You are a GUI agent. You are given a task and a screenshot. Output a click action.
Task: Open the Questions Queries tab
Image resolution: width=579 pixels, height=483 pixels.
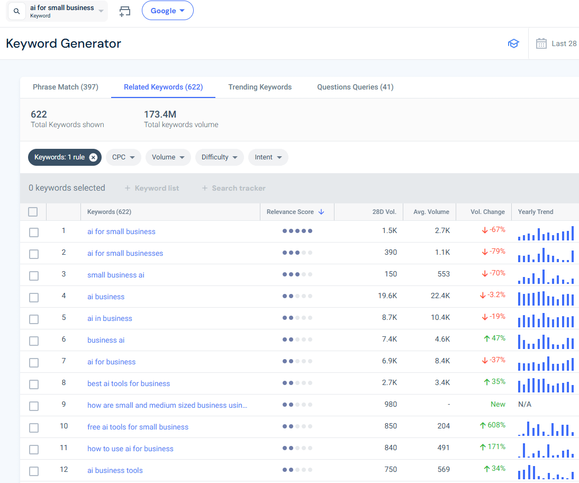click(x=355, y=87)
